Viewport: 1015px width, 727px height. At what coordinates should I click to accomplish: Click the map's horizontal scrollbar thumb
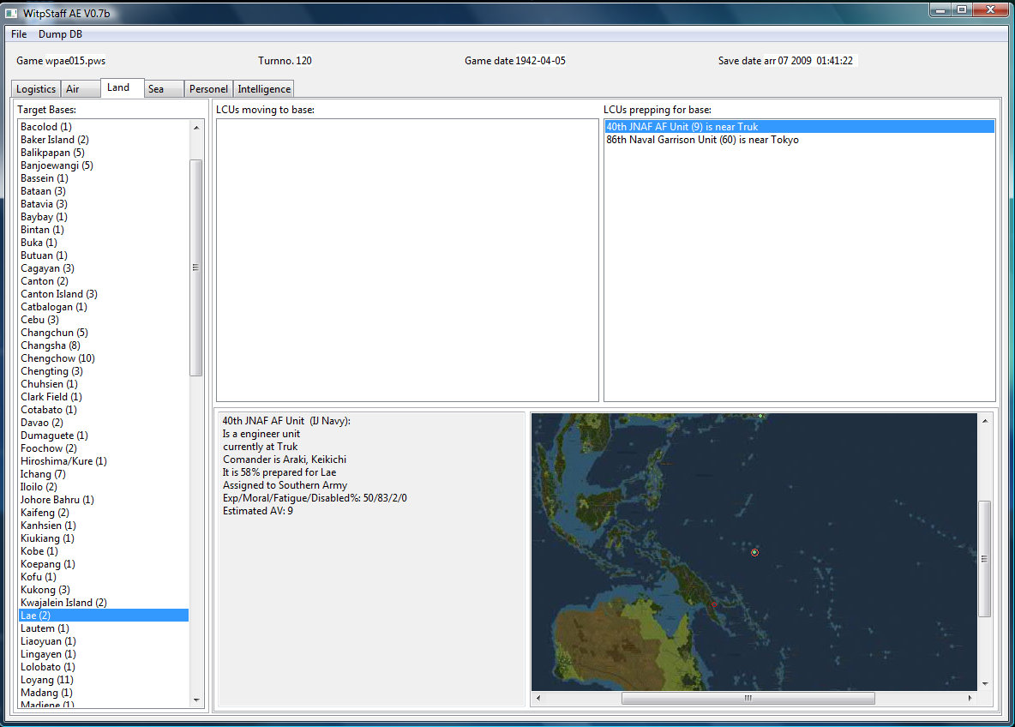(x=748, y=698)
